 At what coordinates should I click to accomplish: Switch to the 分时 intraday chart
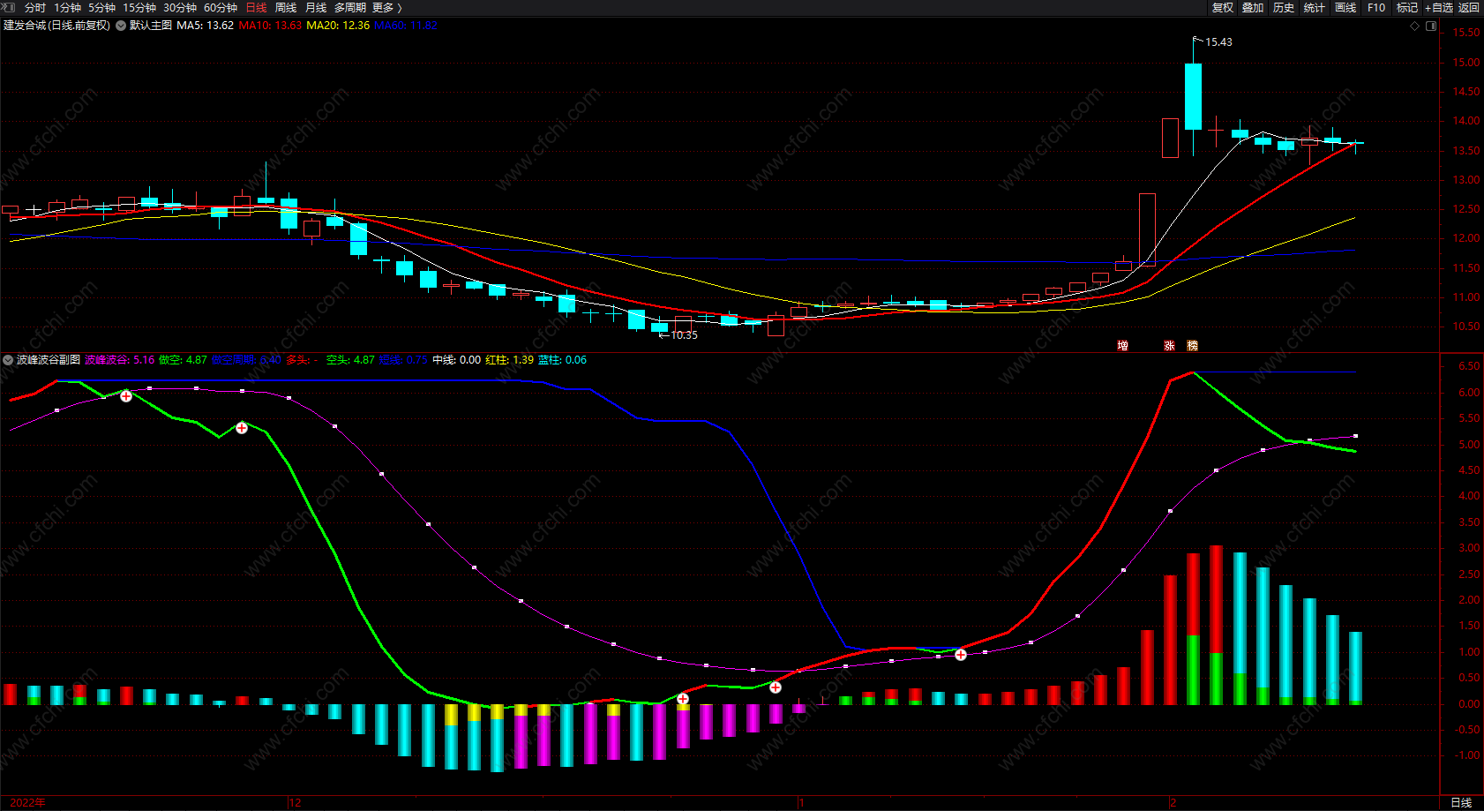34,8
